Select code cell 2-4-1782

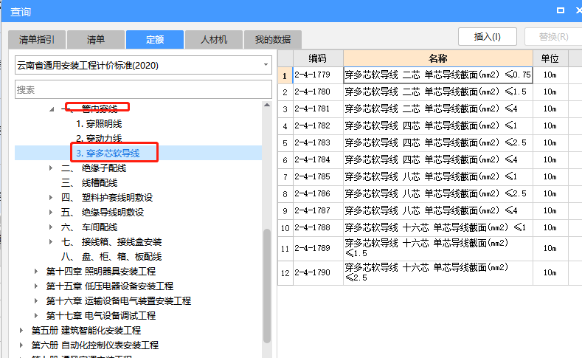(318, 126)
